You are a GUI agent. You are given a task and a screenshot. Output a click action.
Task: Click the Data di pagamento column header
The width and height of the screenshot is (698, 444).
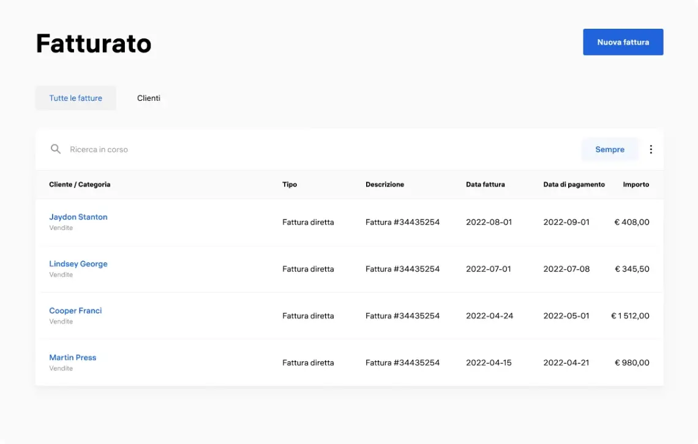[574, 184]
